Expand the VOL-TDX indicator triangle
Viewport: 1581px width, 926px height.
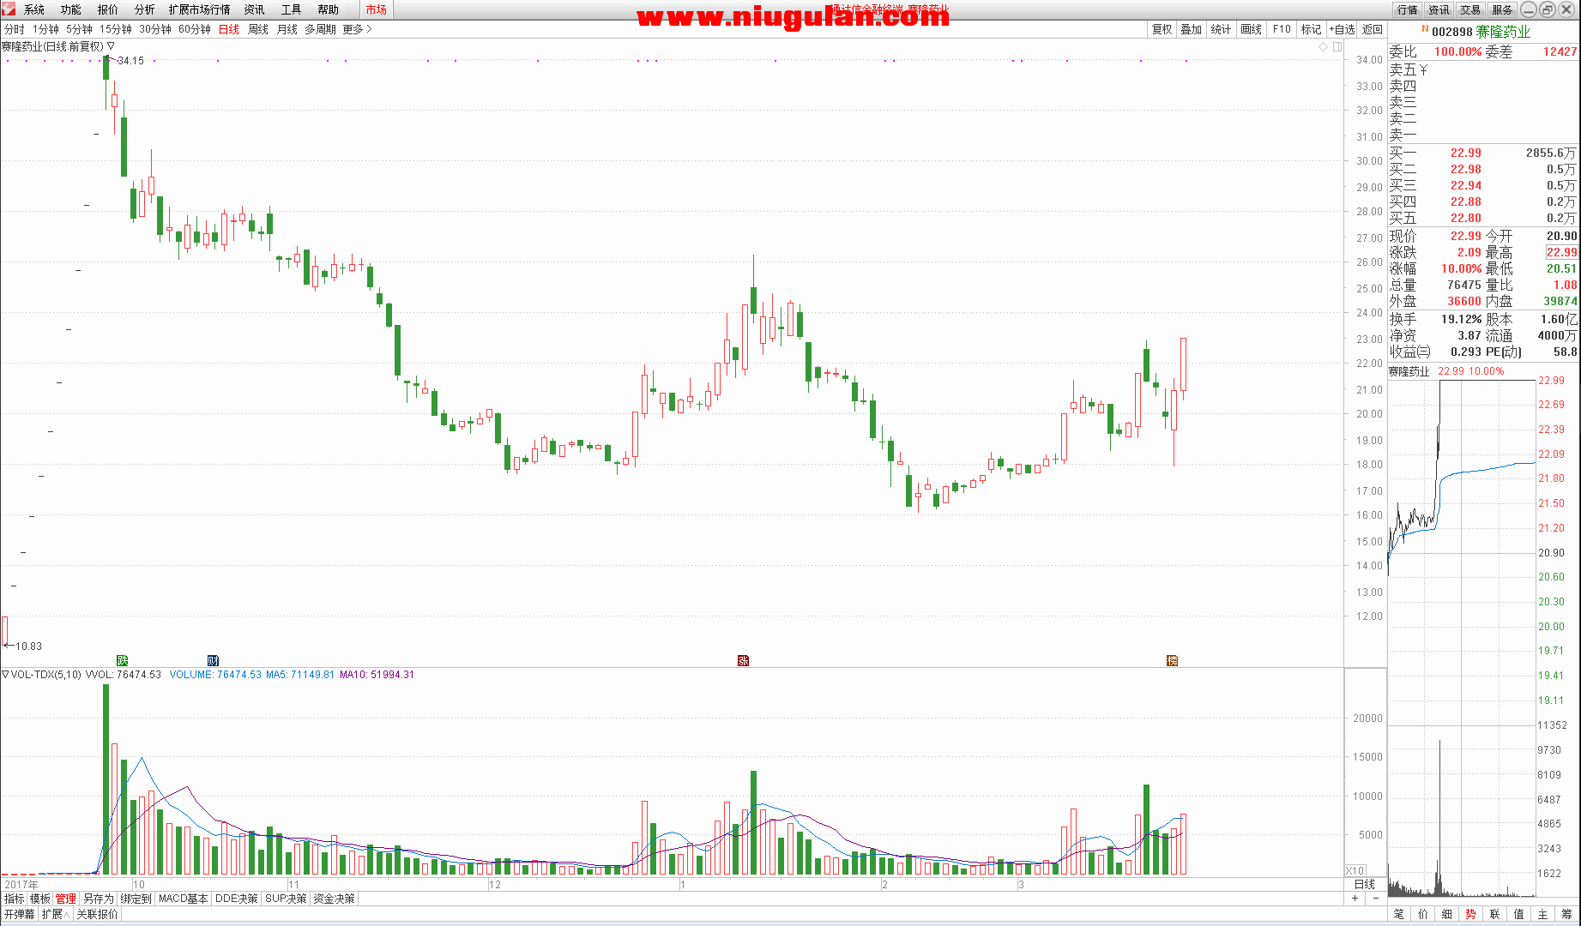click(5, 675)
